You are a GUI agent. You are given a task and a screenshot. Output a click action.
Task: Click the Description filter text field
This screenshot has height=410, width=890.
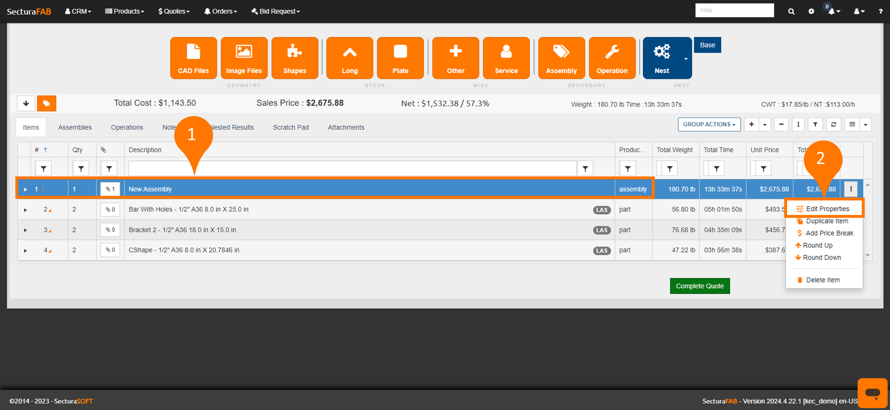coord(352,169)
